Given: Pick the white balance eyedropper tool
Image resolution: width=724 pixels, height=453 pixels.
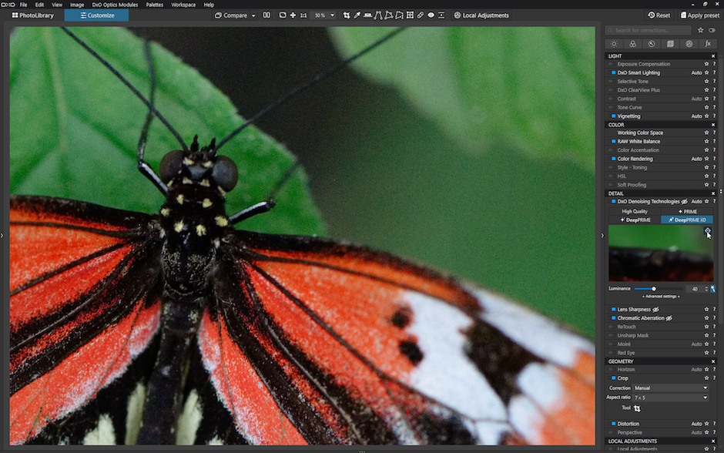Looking at the screenshot, I should click(357, 15).
